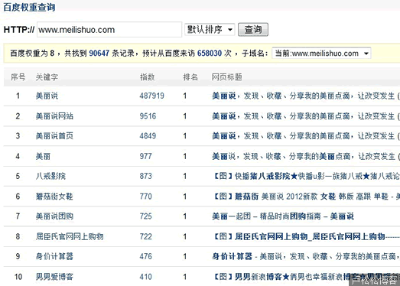Image resolution: width=400 pixels, height=286 pixels.
Task: Open the 屈臣氏官网网上购物 keyword link
Action: (x=70, y=236)
